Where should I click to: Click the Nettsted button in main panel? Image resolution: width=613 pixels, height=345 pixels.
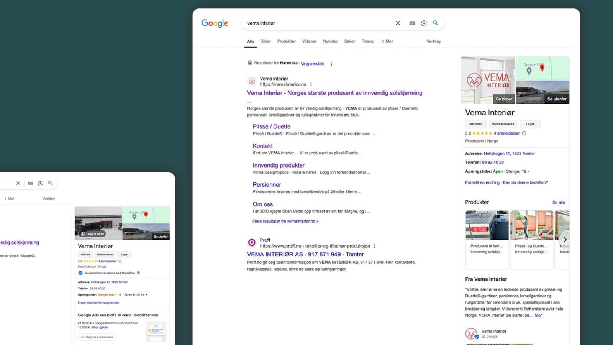click(x=476, y=124)
